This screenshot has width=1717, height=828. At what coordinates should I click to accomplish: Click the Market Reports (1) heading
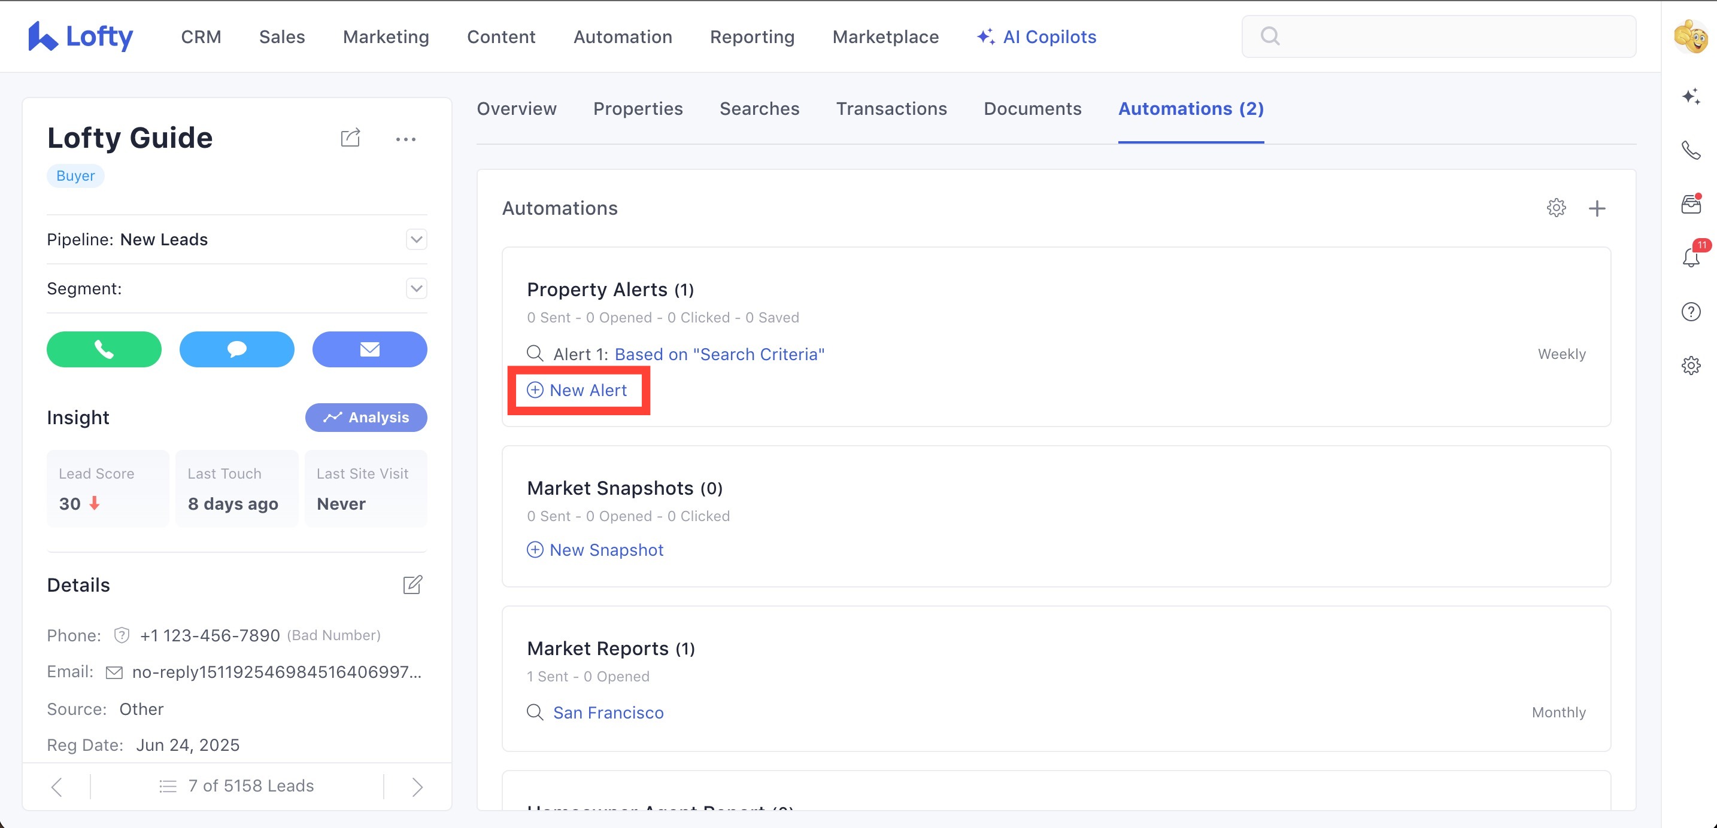[611, 648]
